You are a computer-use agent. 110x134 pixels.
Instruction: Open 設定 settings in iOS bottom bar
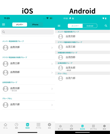point(49,126)
